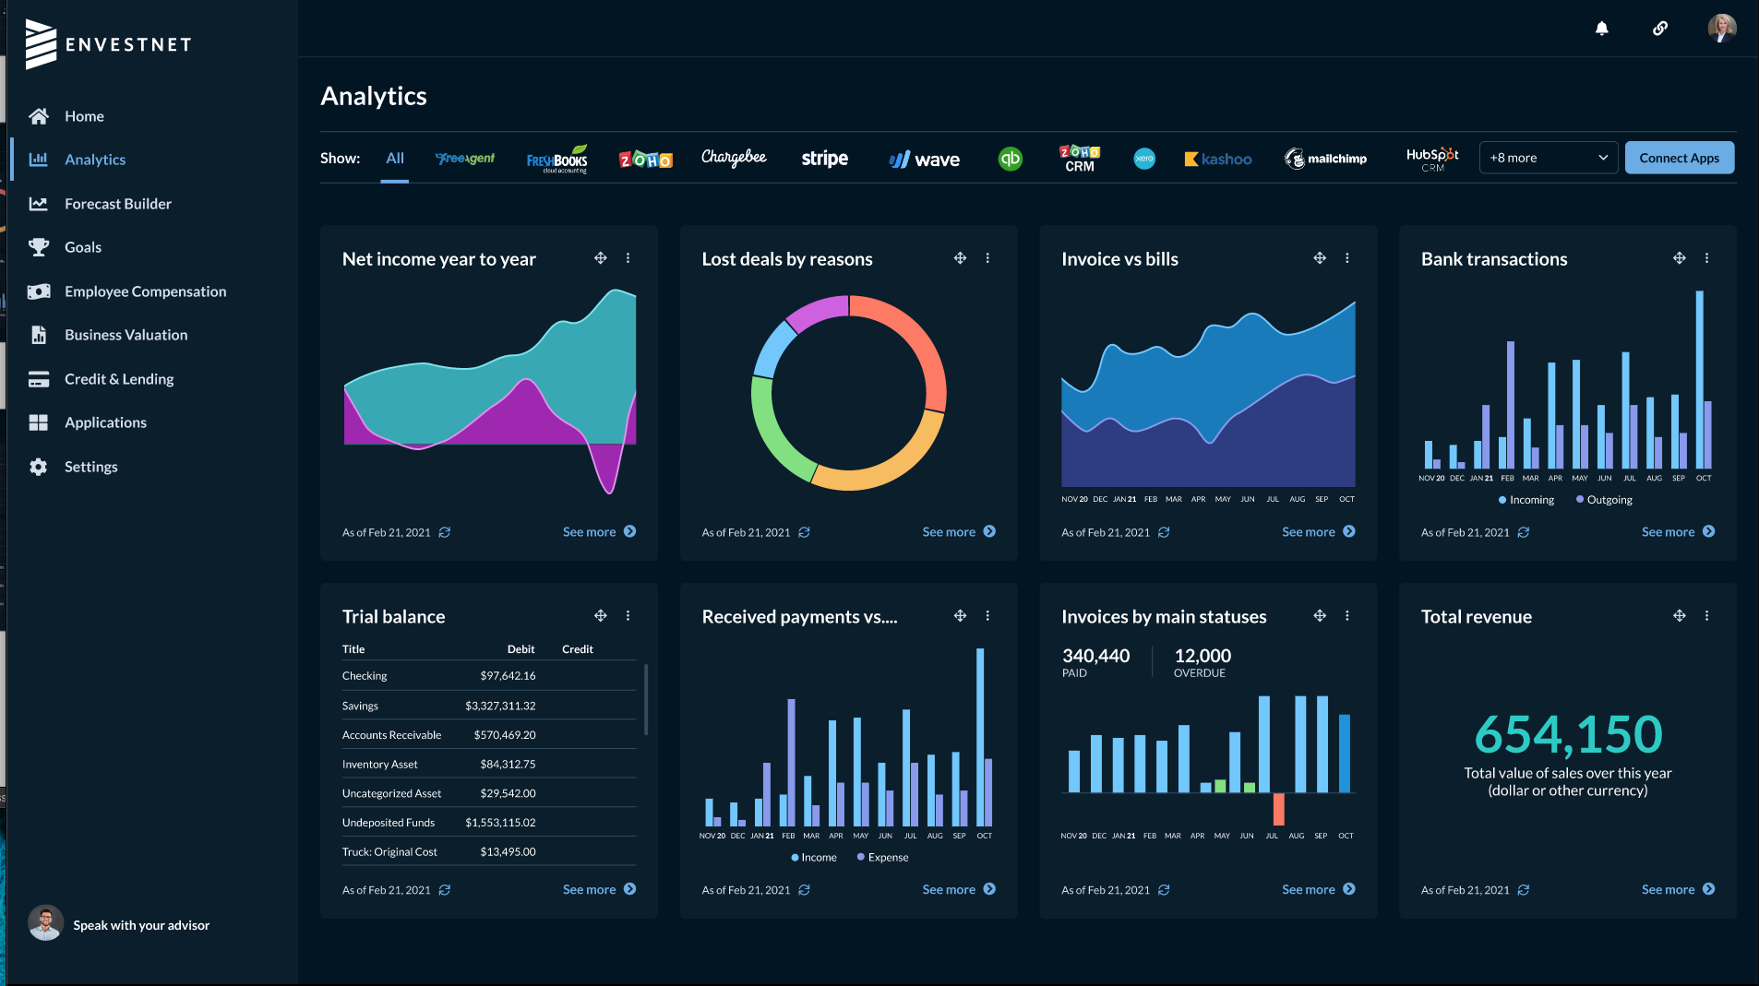Select Analytics in the sidebar
Viewport: 1759px width, 986px height.
tap(95, 160)
